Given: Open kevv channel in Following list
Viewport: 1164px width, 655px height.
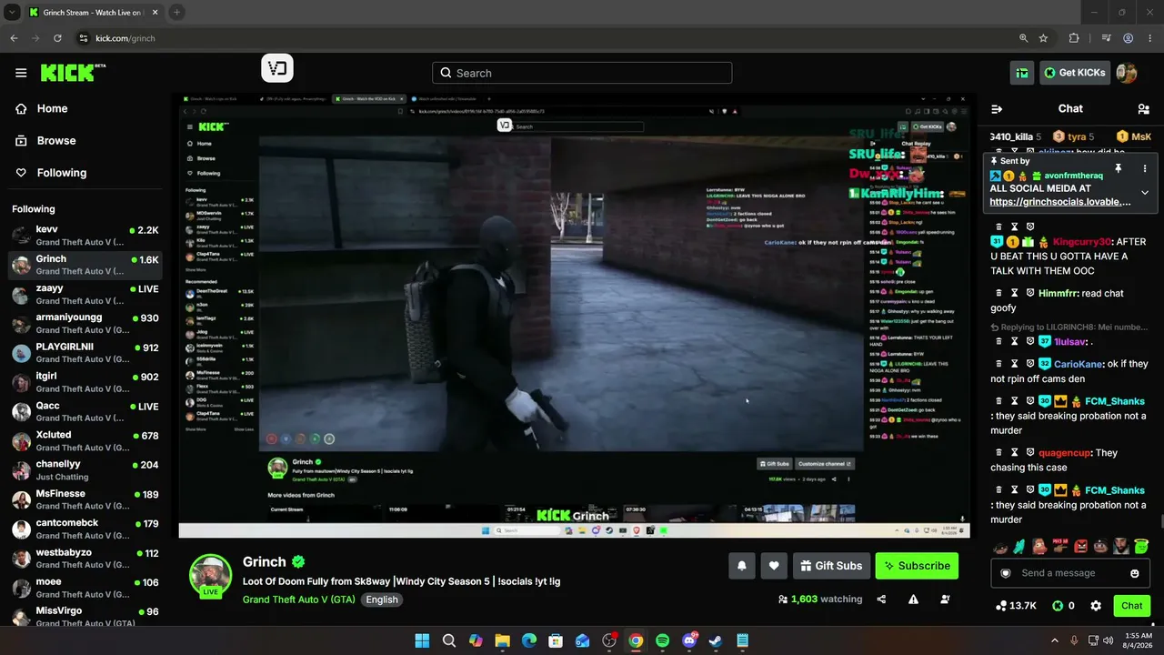Looking at the screenshot, I should click(x=85, y=236).
